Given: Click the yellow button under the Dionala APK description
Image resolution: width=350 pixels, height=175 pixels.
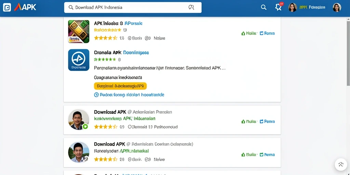Looking at the screenshot, I should click(120, 86).
